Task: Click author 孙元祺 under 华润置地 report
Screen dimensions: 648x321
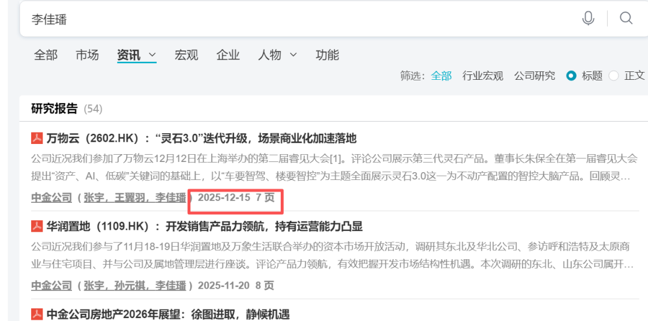Action: tap(130, 286)
